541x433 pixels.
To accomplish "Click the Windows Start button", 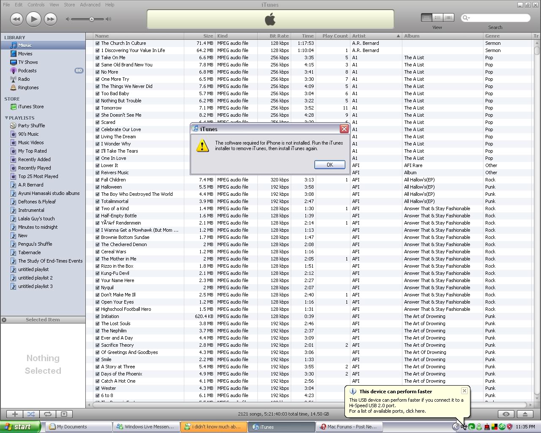I will [x=20, y=427].
